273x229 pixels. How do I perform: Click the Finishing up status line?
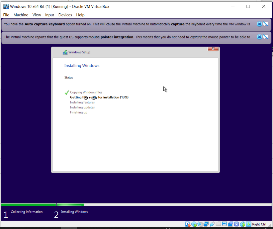[x=79, y=112]
